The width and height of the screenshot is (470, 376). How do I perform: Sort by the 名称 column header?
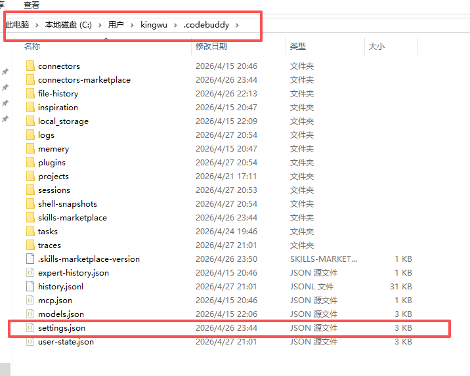click(32, 46)
